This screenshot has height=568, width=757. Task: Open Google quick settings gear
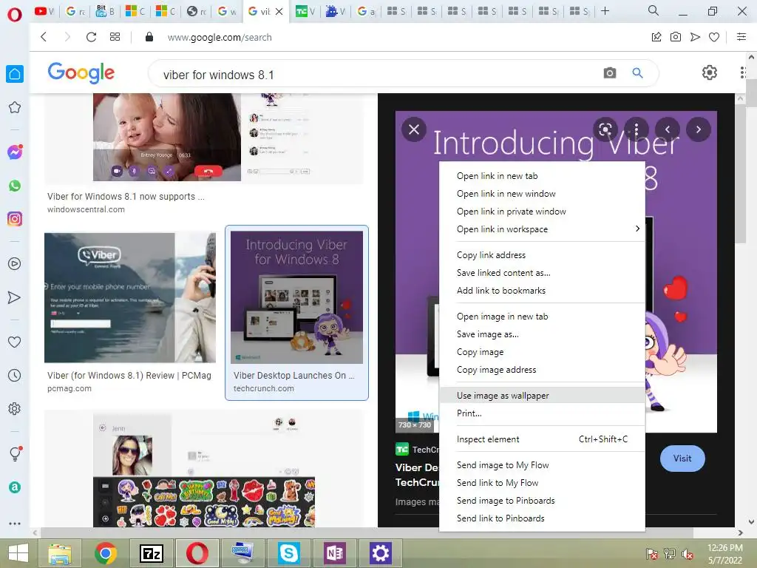click(x=709, y=73)
